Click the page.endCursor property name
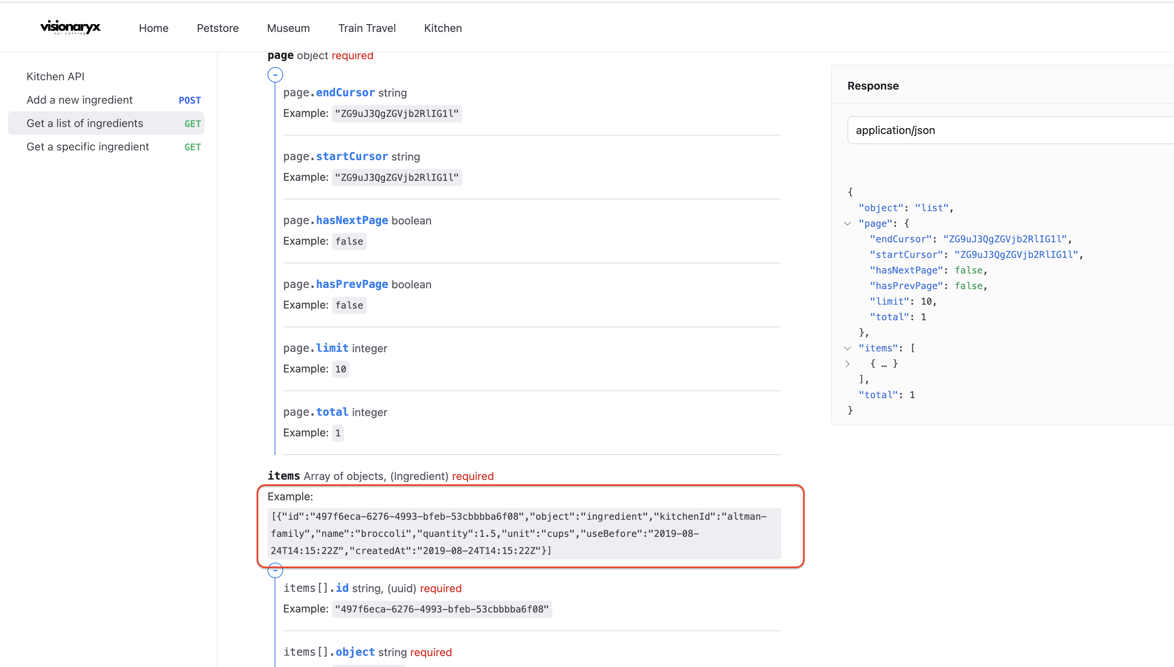 (x=345, y=93)
